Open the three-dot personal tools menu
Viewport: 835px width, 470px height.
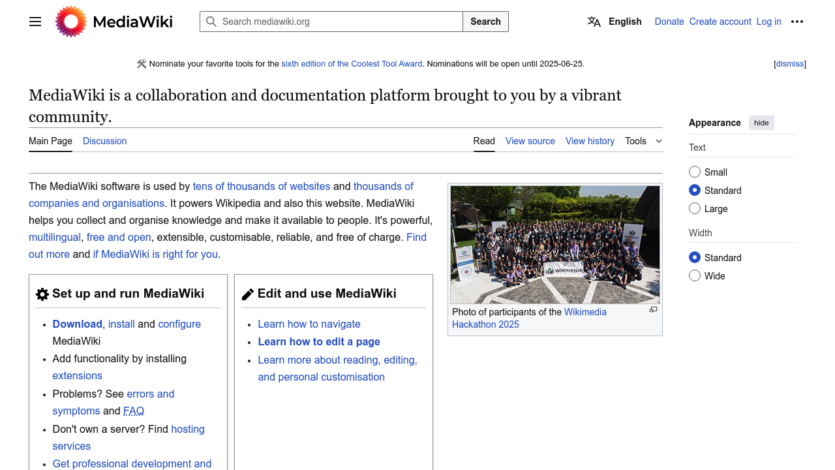(x=797, y=22)
